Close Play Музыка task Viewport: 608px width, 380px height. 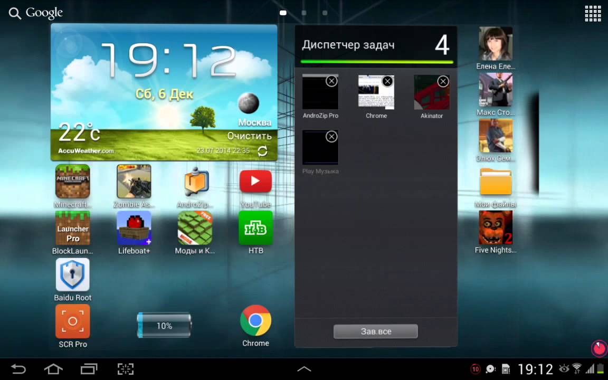tap(331, 137)
